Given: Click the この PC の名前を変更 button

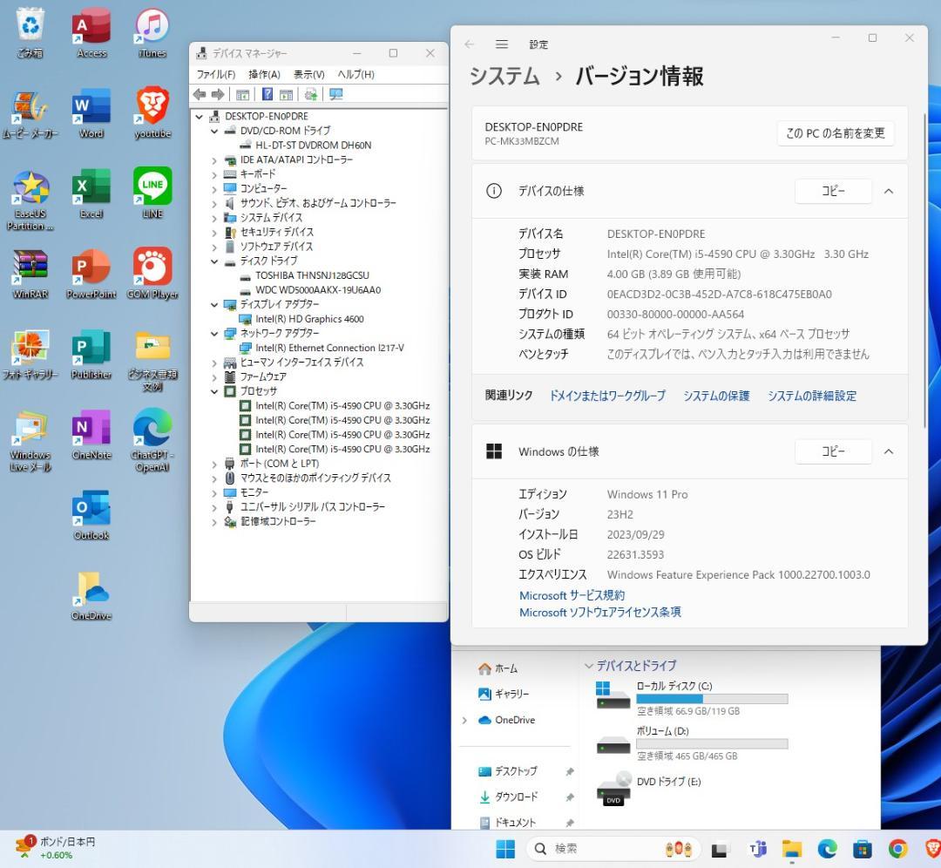Looking at the screenshot, I should point(835,133).
